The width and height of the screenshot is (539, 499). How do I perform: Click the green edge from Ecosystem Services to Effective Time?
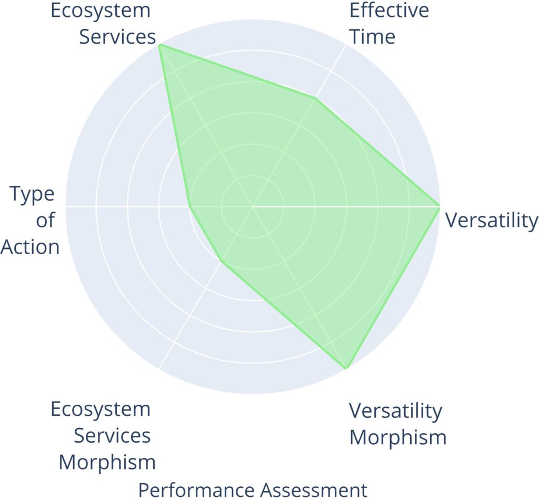coord(237,72)
